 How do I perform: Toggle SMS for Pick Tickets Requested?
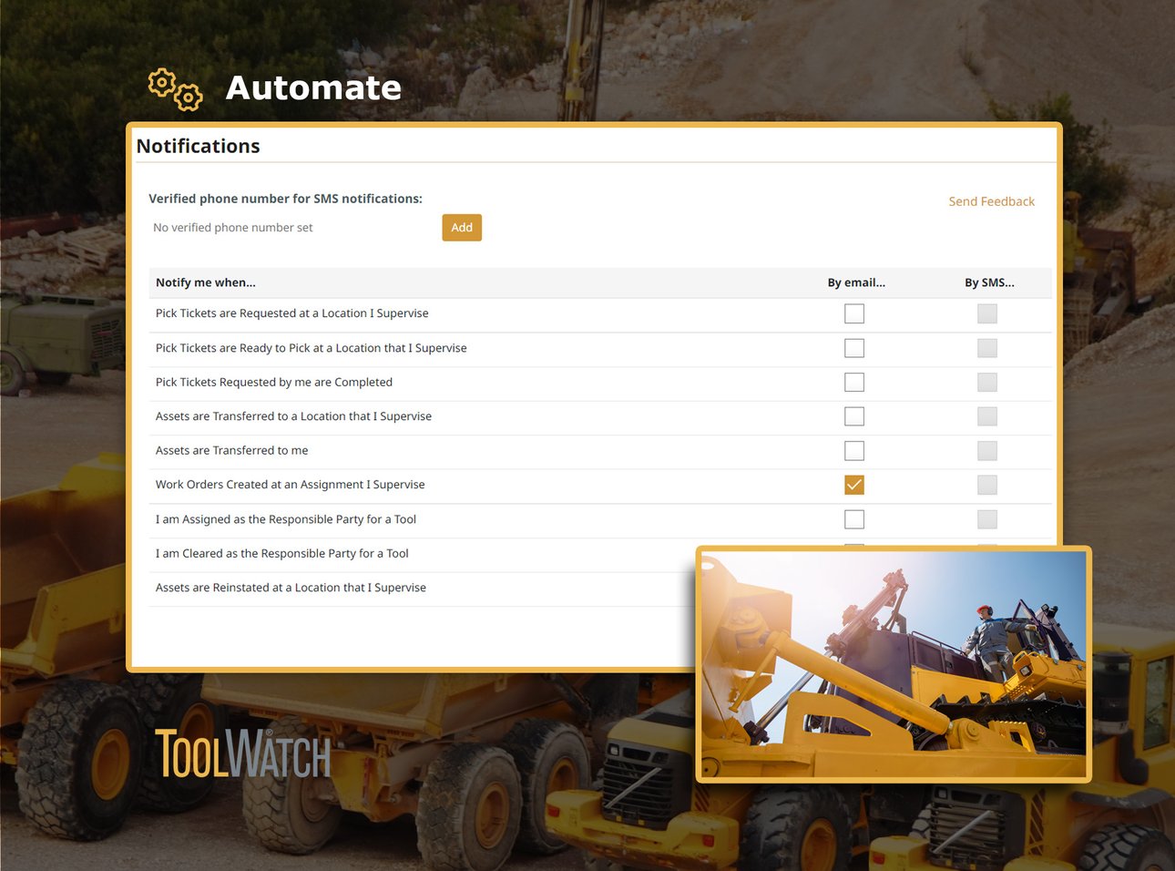(987, 313)
